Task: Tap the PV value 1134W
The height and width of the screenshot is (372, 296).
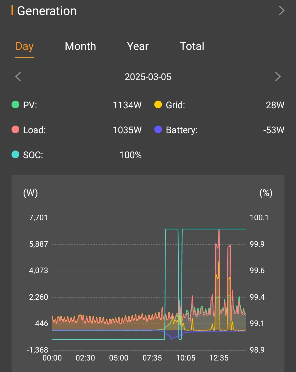Action: [127, 105]
